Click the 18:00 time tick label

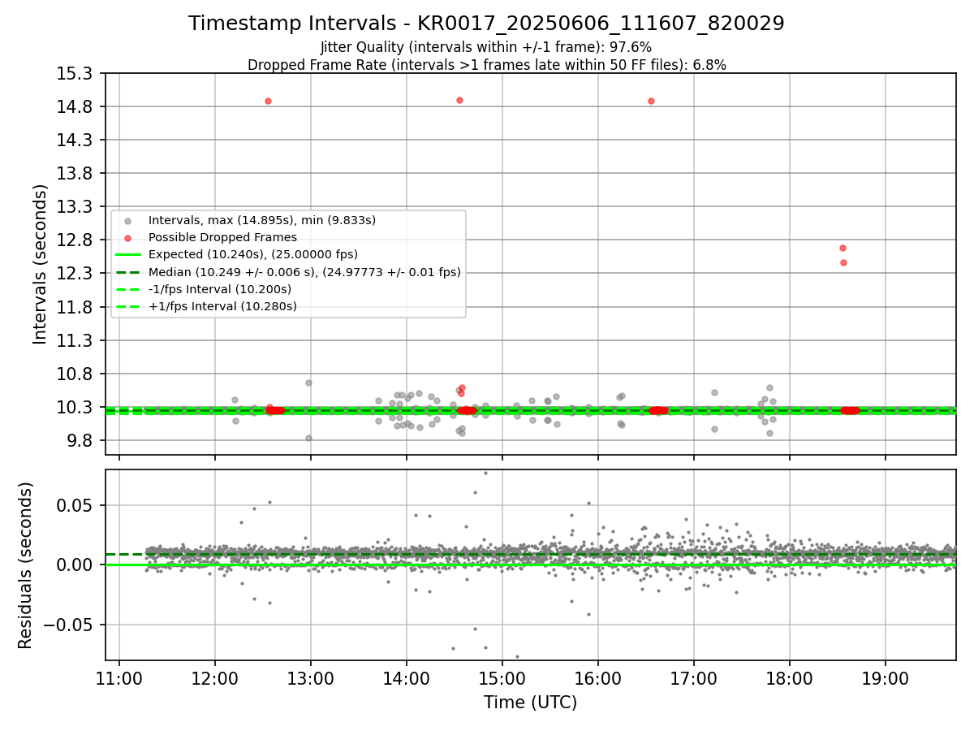(790, 677)
